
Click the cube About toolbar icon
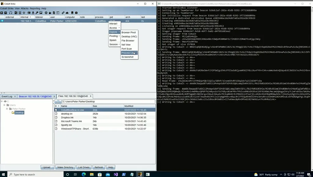[x=76, y=13]
